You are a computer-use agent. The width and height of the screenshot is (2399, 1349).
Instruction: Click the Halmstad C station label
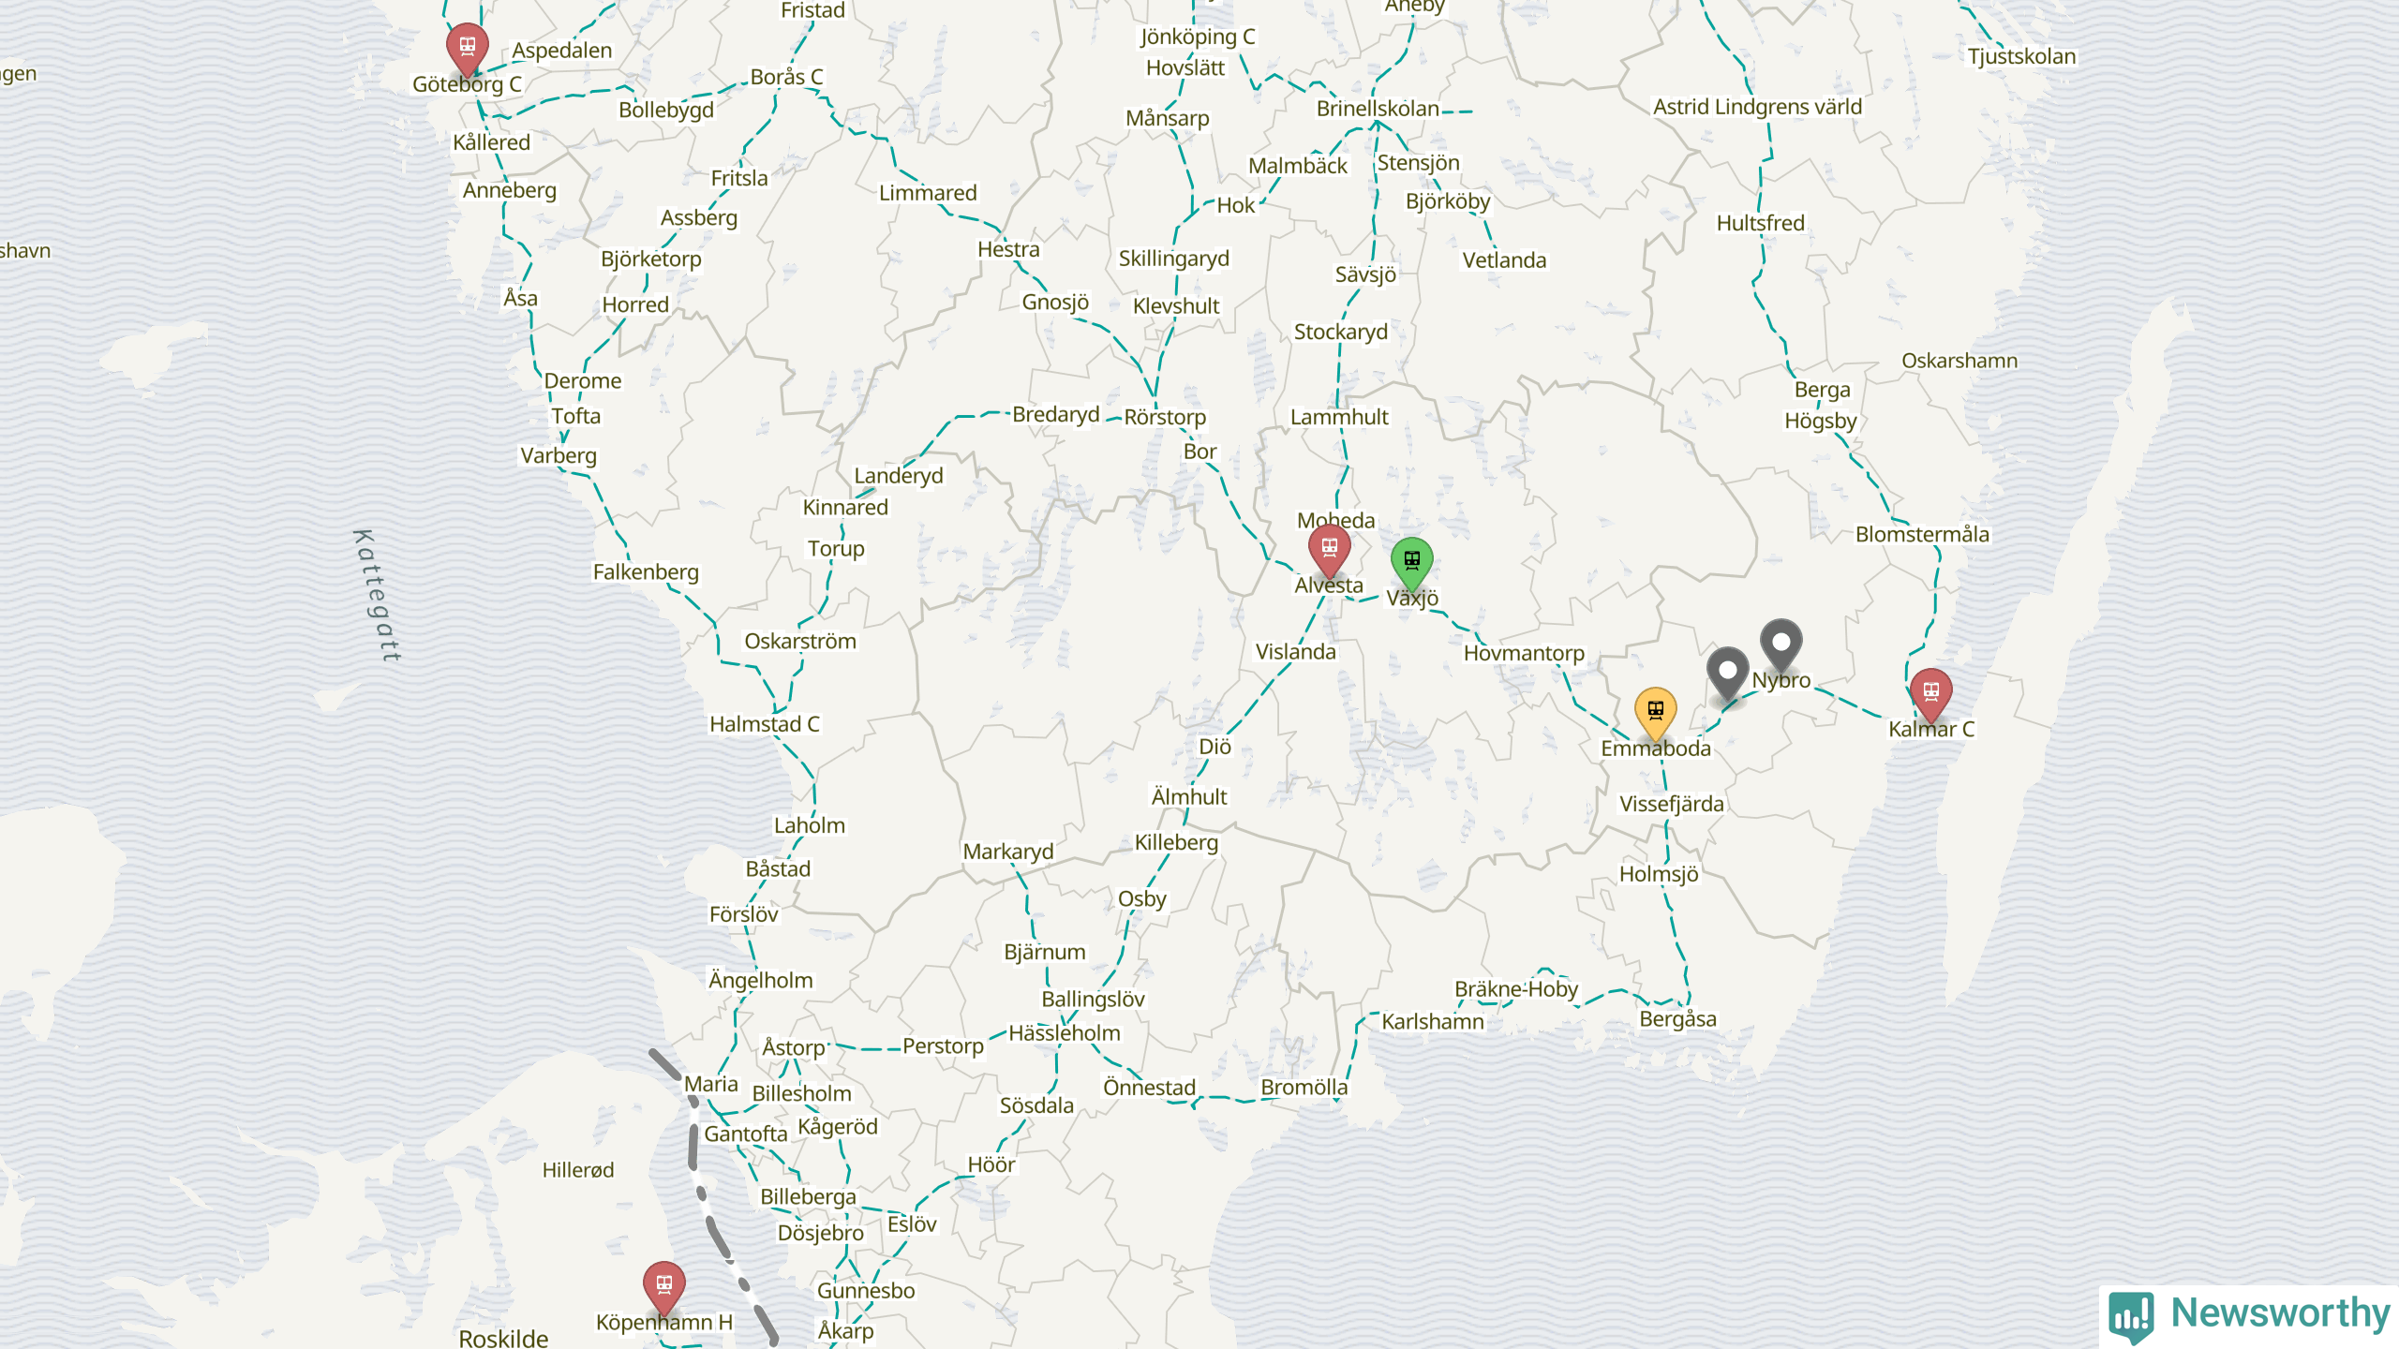pos(765,724)
